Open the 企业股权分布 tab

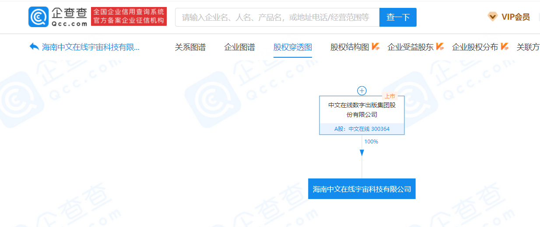pyautogui.click(x=475, y=47)
